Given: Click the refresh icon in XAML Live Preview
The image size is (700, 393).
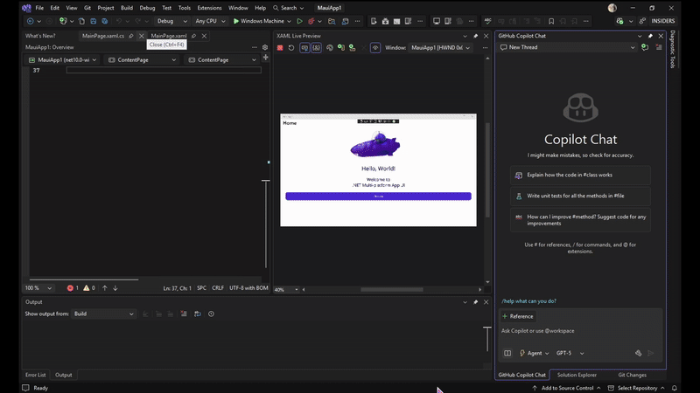Looking at the screenshot, I should click(x=292, y=48).
